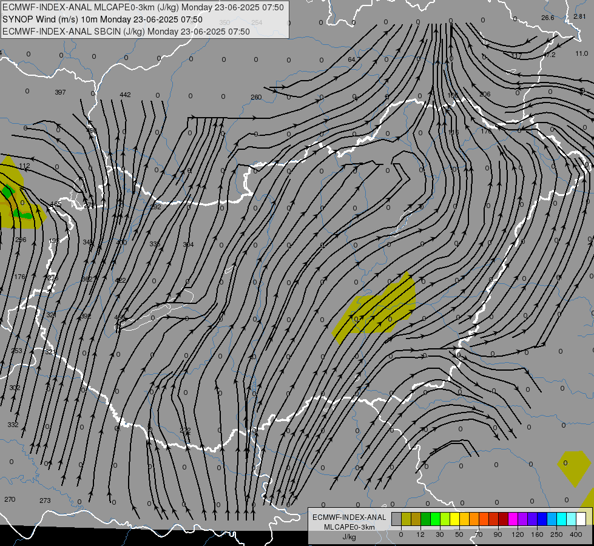Click the map value 253
594x546 pixels.
(x=16, y=351)
